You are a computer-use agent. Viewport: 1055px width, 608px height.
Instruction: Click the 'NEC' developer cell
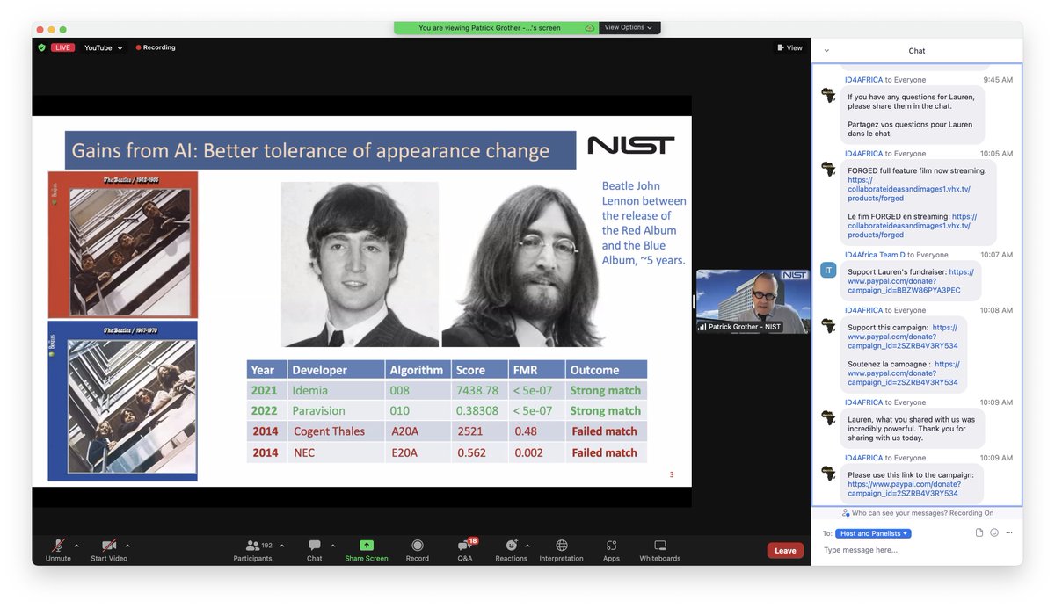[336, 452]
